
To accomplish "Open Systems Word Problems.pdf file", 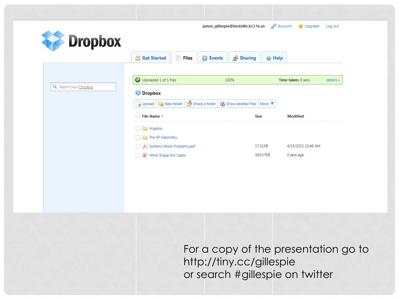I will tap(172, 146).
